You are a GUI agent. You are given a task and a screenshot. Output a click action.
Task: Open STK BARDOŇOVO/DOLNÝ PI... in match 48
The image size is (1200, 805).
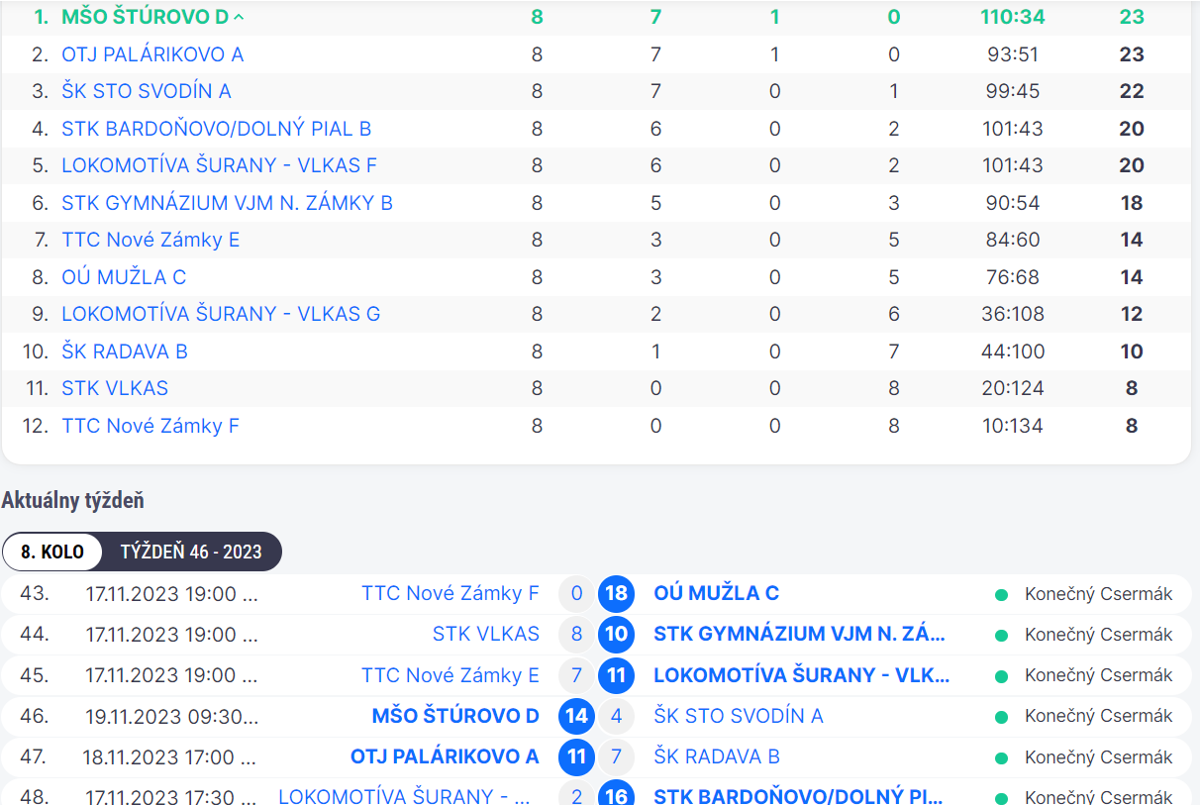pos(798,796)
